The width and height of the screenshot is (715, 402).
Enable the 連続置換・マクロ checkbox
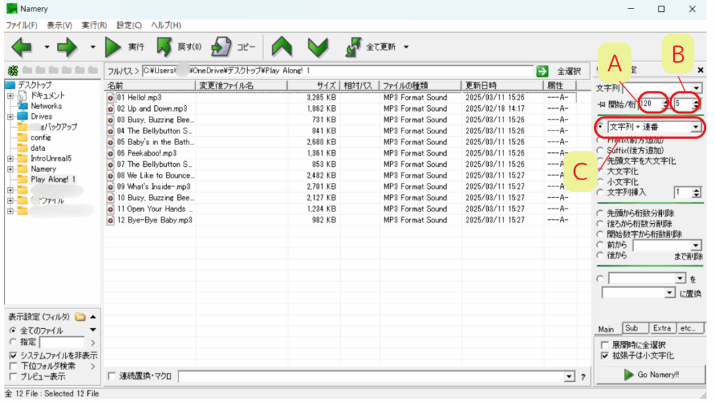click(112, 377)
